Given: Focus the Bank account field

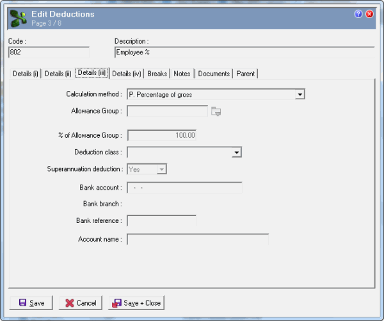Looking at the screenshot, I should (184, 188).
